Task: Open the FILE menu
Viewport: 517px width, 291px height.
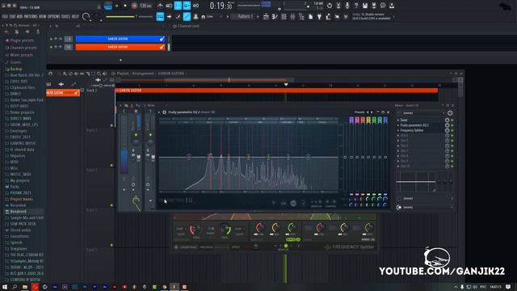Action: click(x=5, y=16)
